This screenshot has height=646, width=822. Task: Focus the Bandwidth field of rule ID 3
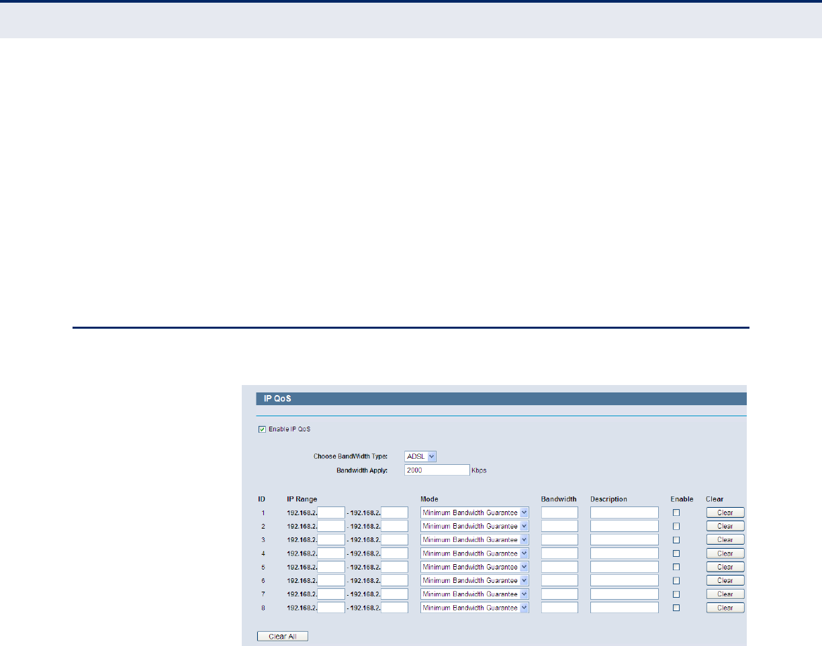coord(559,540)
